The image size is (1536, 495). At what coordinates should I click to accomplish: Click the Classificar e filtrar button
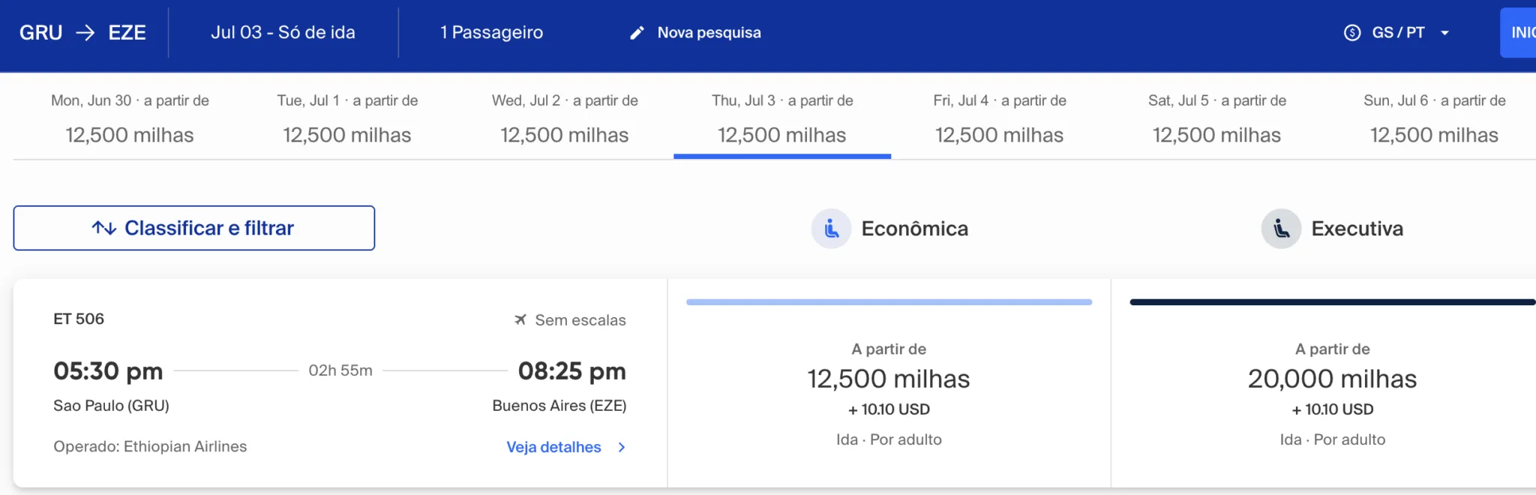193,227
